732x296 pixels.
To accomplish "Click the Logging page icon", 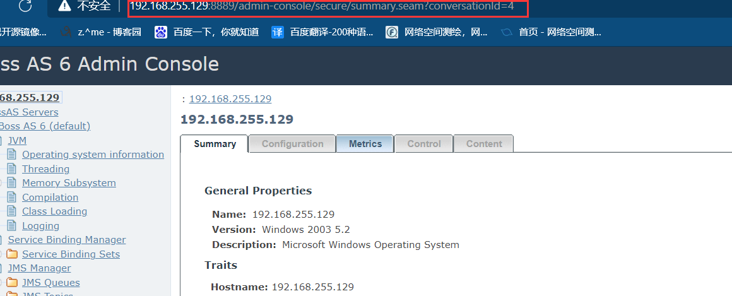I will click(x=11, y=226).
